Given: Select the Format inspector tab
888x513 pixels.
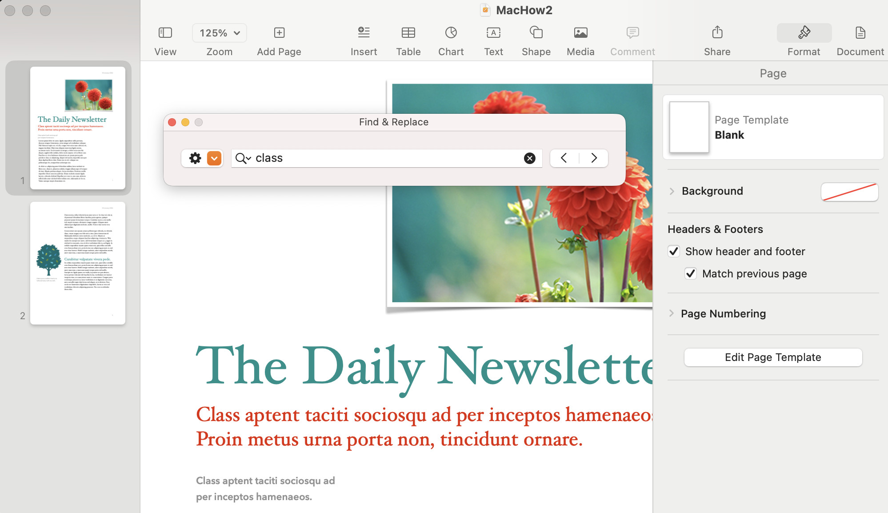Looking at the screenshot, I should 804,40.
